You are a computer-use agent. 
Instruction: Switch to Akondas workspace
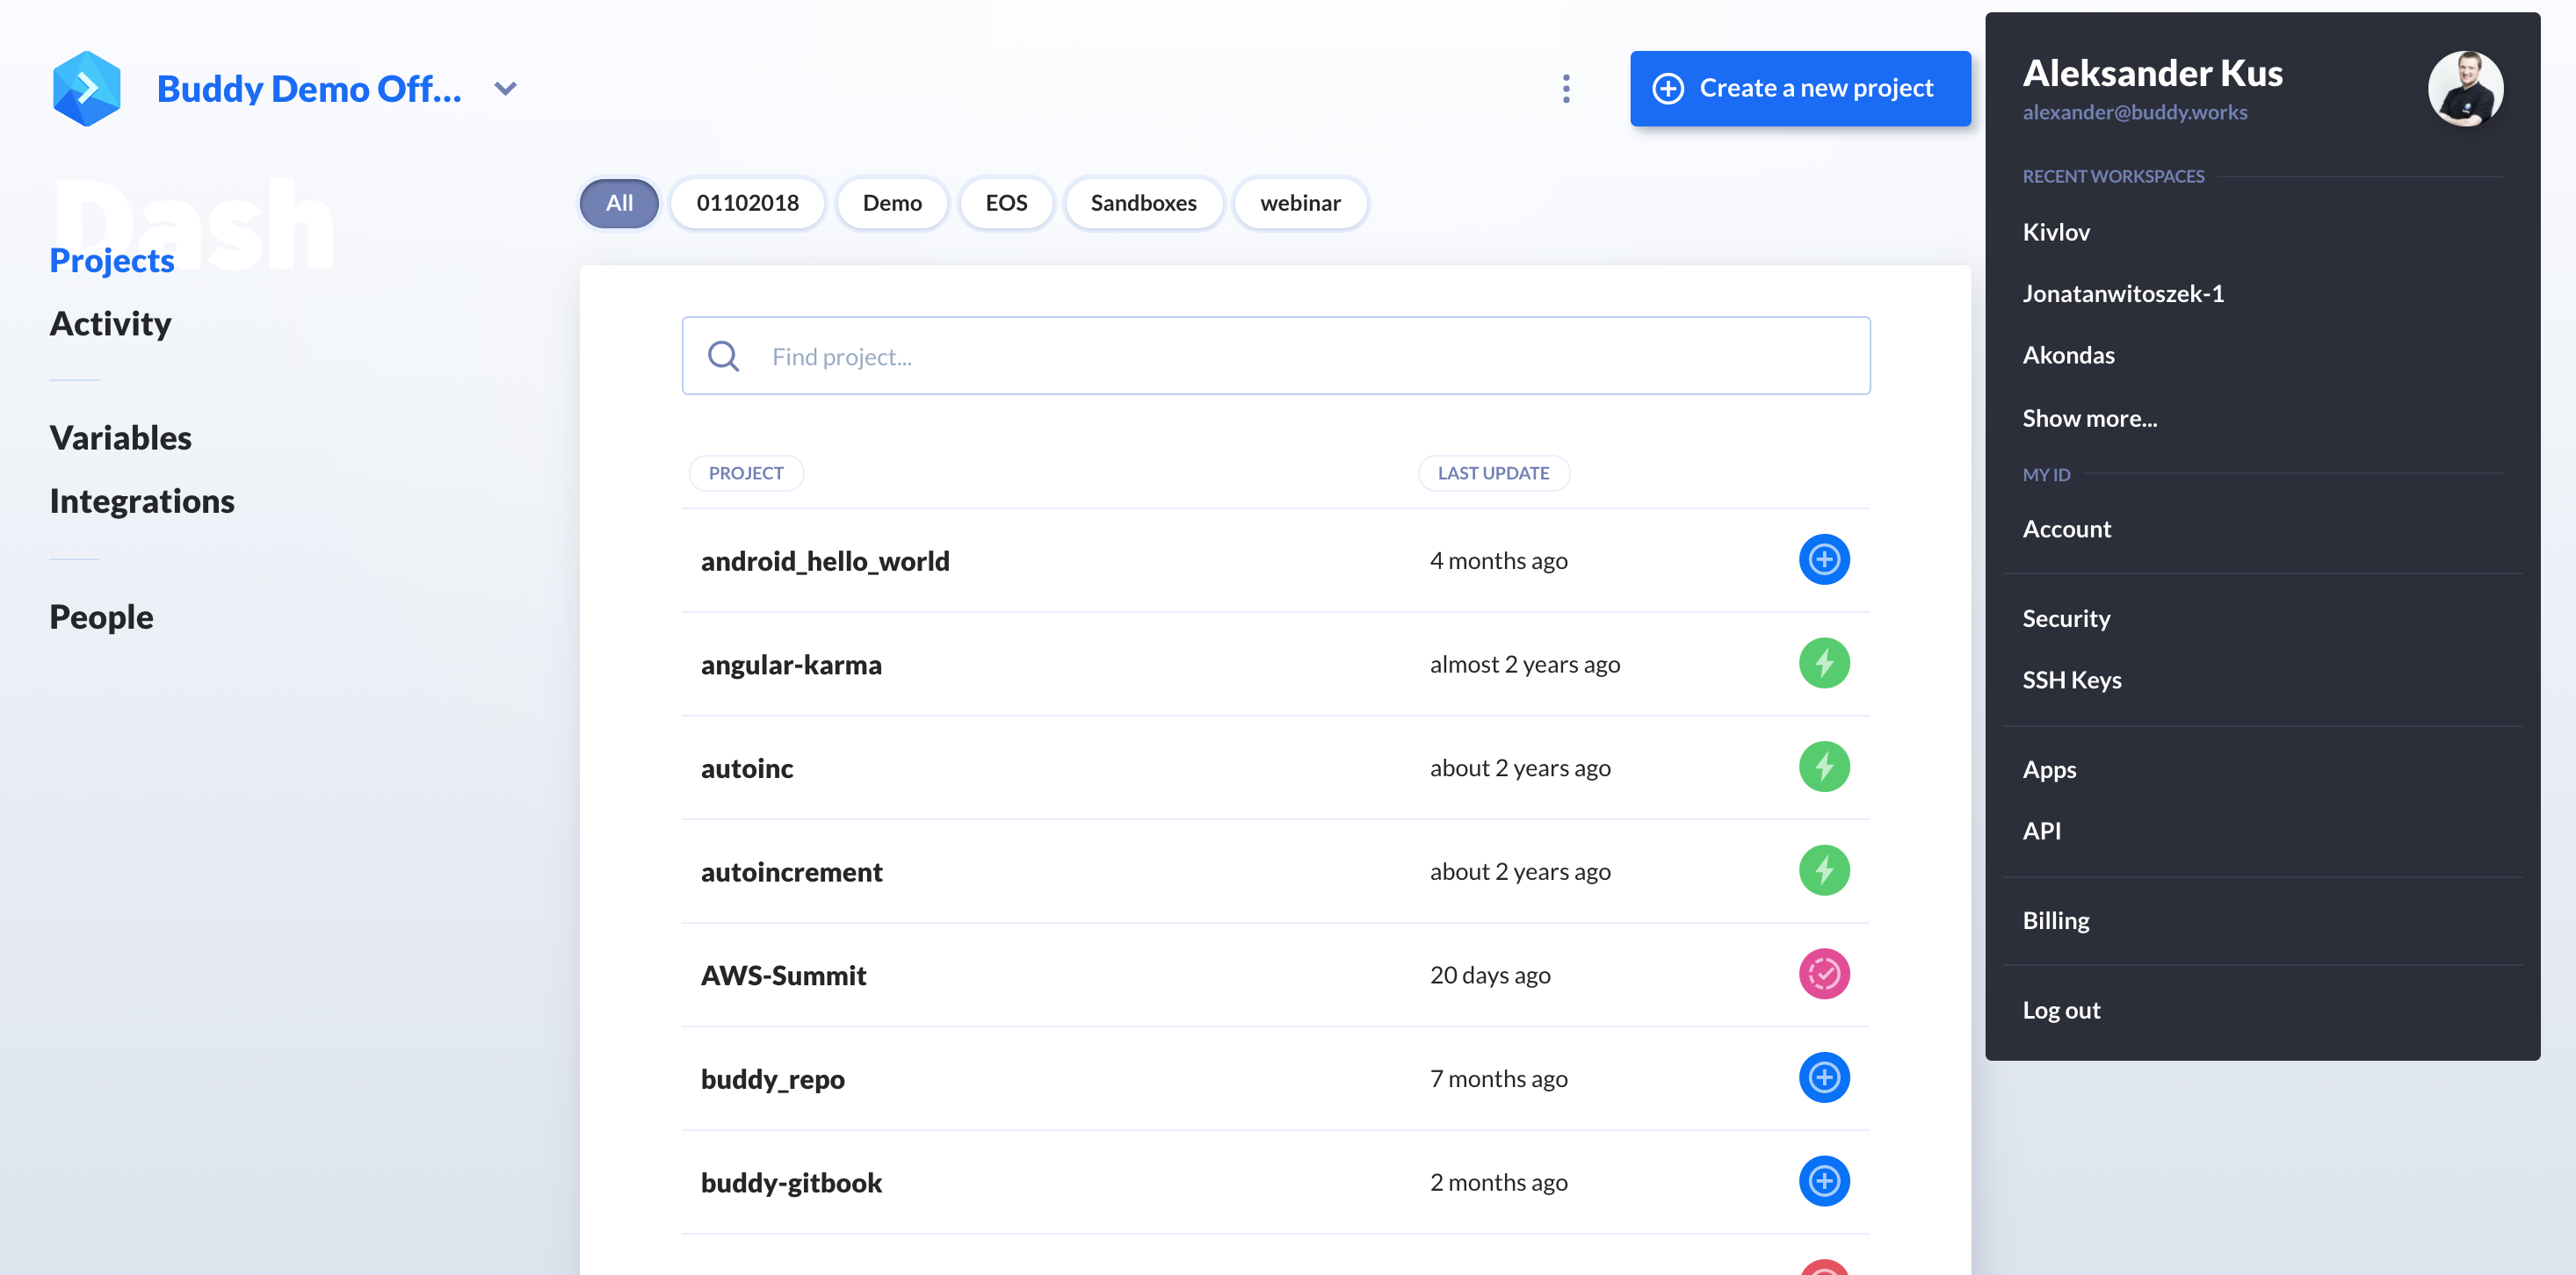click(2068, 355)
